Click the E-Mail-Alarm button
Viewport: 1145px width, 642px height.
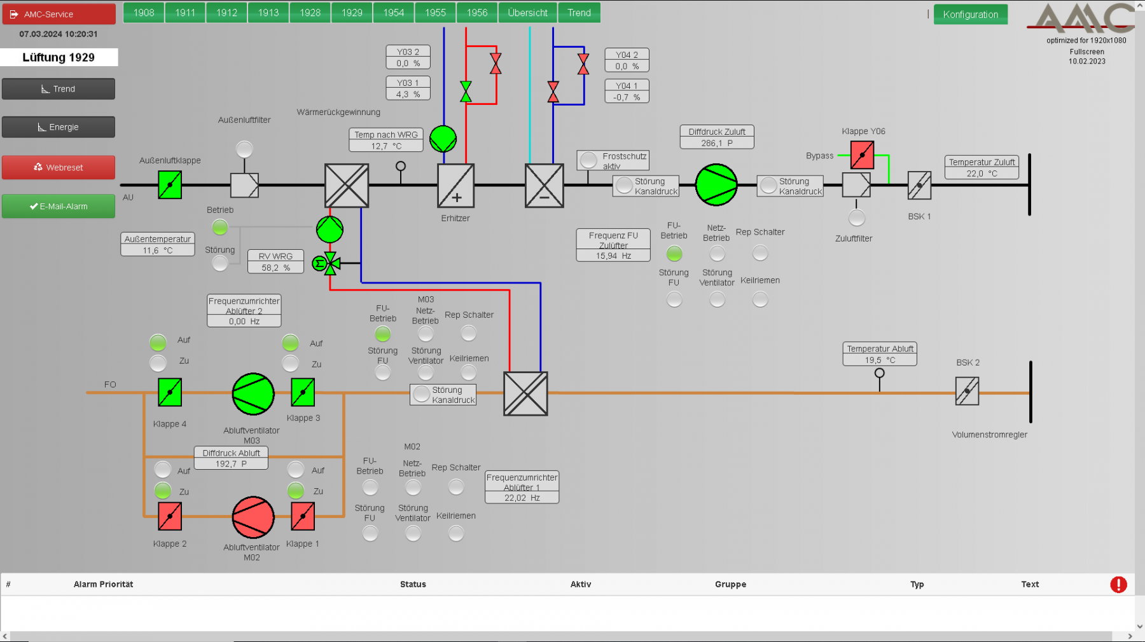[59, 206]
